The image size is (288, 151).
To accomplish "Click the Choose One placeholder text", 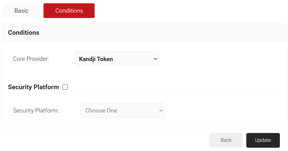I will point(101,110).
